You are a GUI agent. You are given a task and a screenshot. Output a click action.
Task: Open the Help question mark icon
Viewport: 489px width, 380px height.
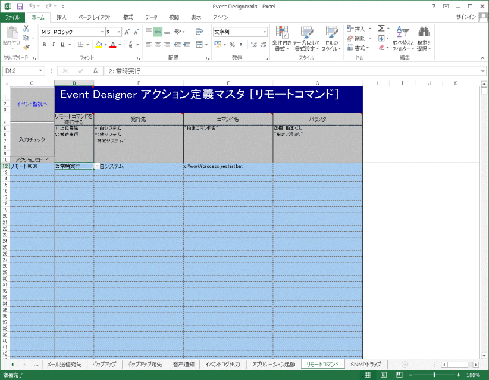pyautogui.click(x=434, y=6)
